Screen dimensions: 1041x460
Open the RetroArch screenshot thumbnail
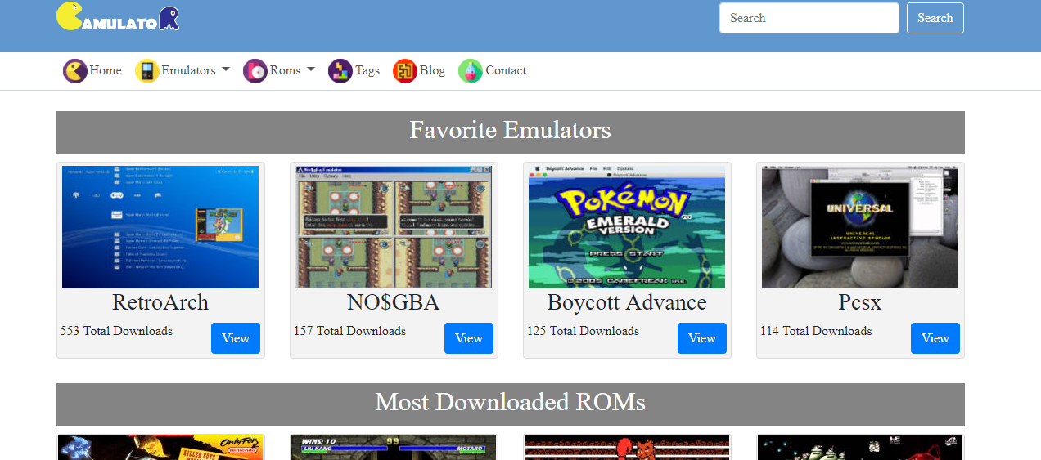pos(160,227)
